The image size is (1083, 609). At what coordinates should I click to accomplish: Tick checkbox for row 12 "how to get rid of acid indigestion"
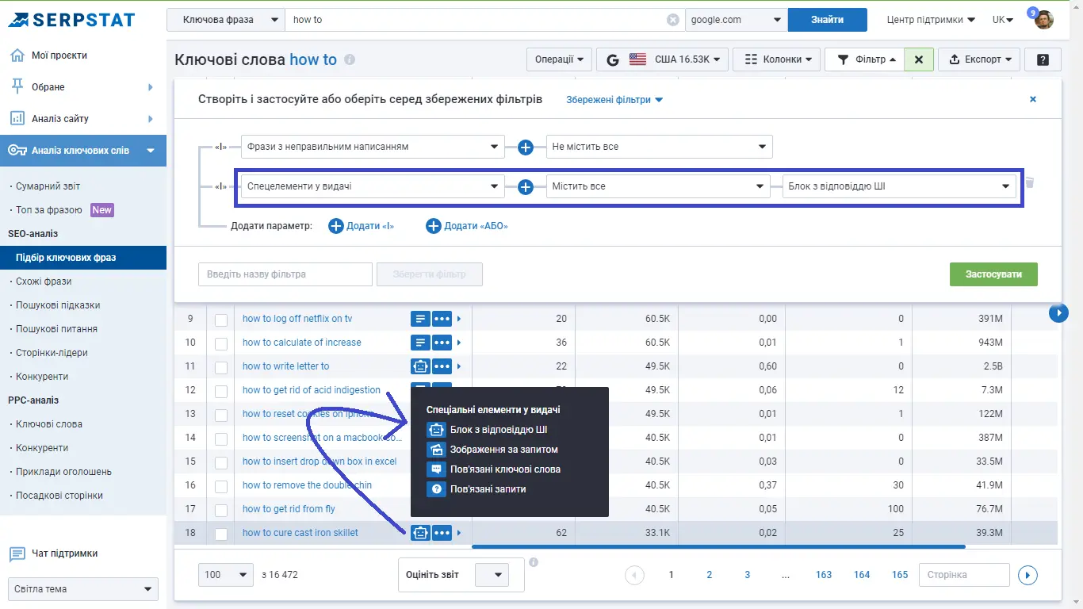click(221, 391)
